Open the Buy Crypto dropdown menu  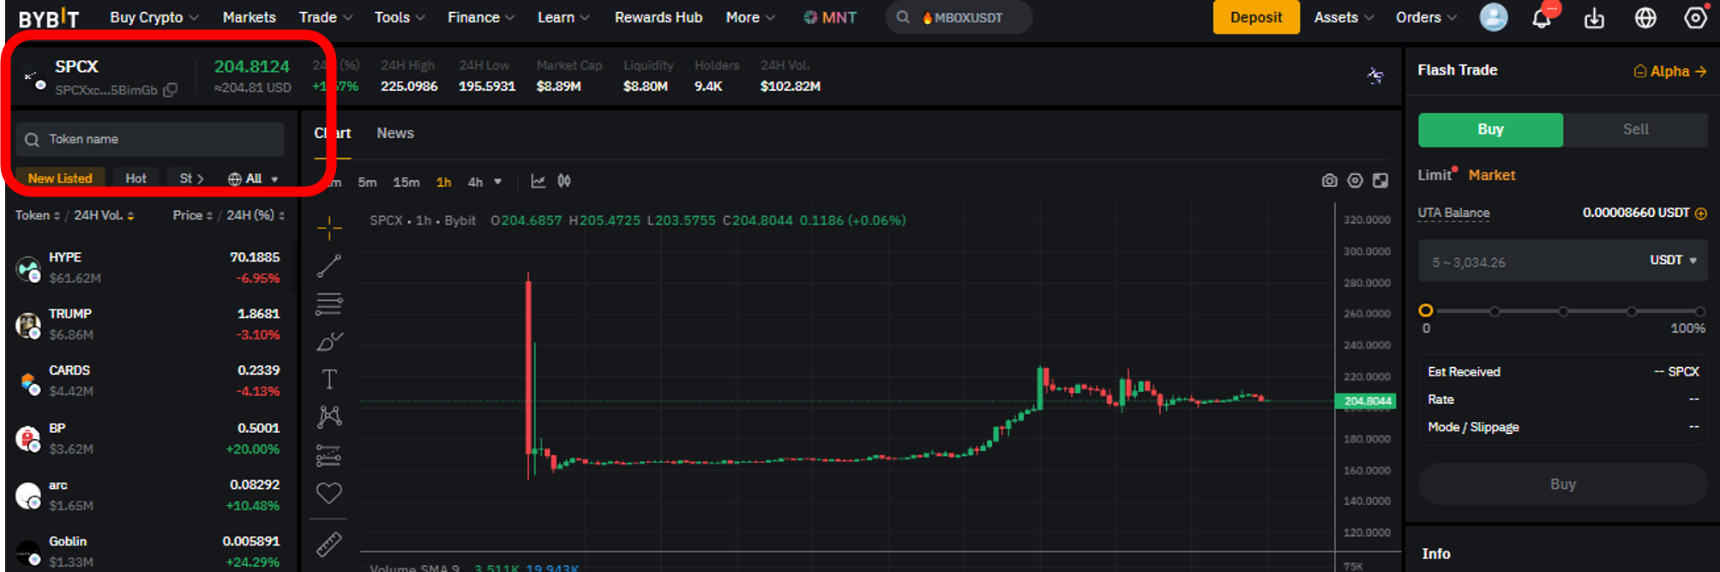[154, 17]
